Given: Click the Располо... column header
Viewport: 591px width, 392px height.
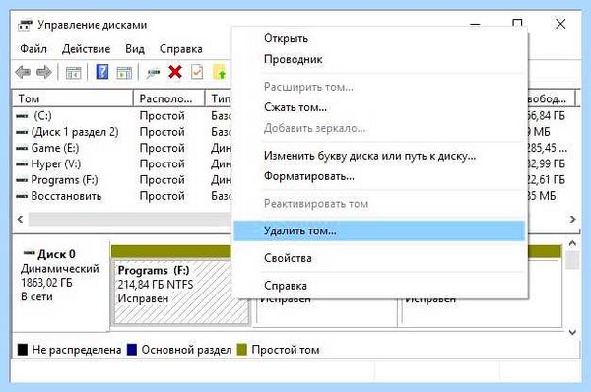Looking at the screenshot, I should [169, 98].
